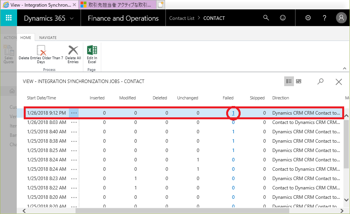The width and height of the screenshot is (350, 214).
Task: Click vertical scrollbar down arrow
Action: pyautogui.click(x=346, y=200)
